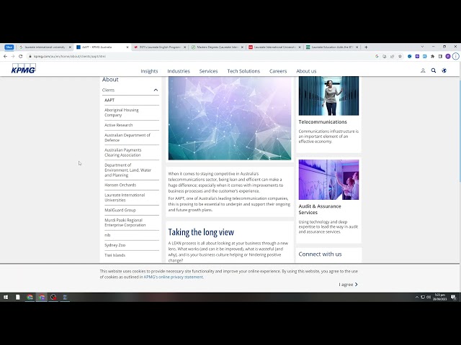Click the abstract network hero image

click(x=230, y=118)
